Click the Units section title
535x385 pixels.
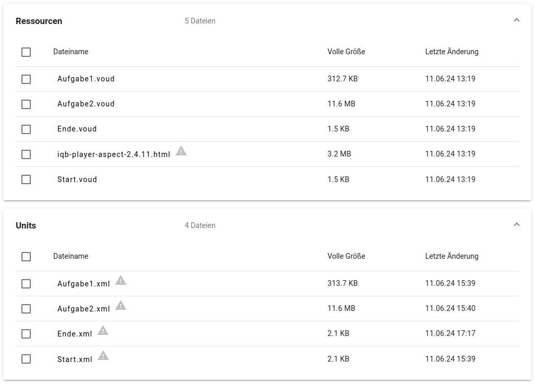tap(26, 225)
